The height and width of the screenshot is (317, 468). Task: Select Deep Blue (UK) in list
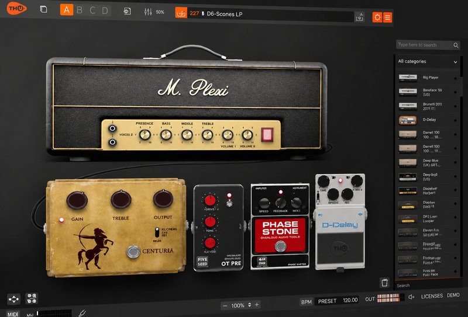point(428,162)
